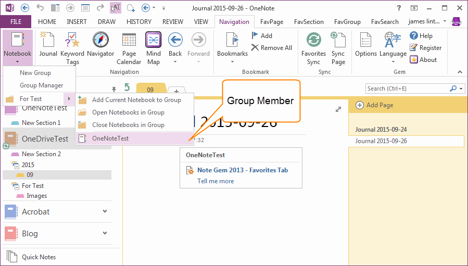Open the FavSection tab
This screenshot has width=468, height=266.
point(309,22)
